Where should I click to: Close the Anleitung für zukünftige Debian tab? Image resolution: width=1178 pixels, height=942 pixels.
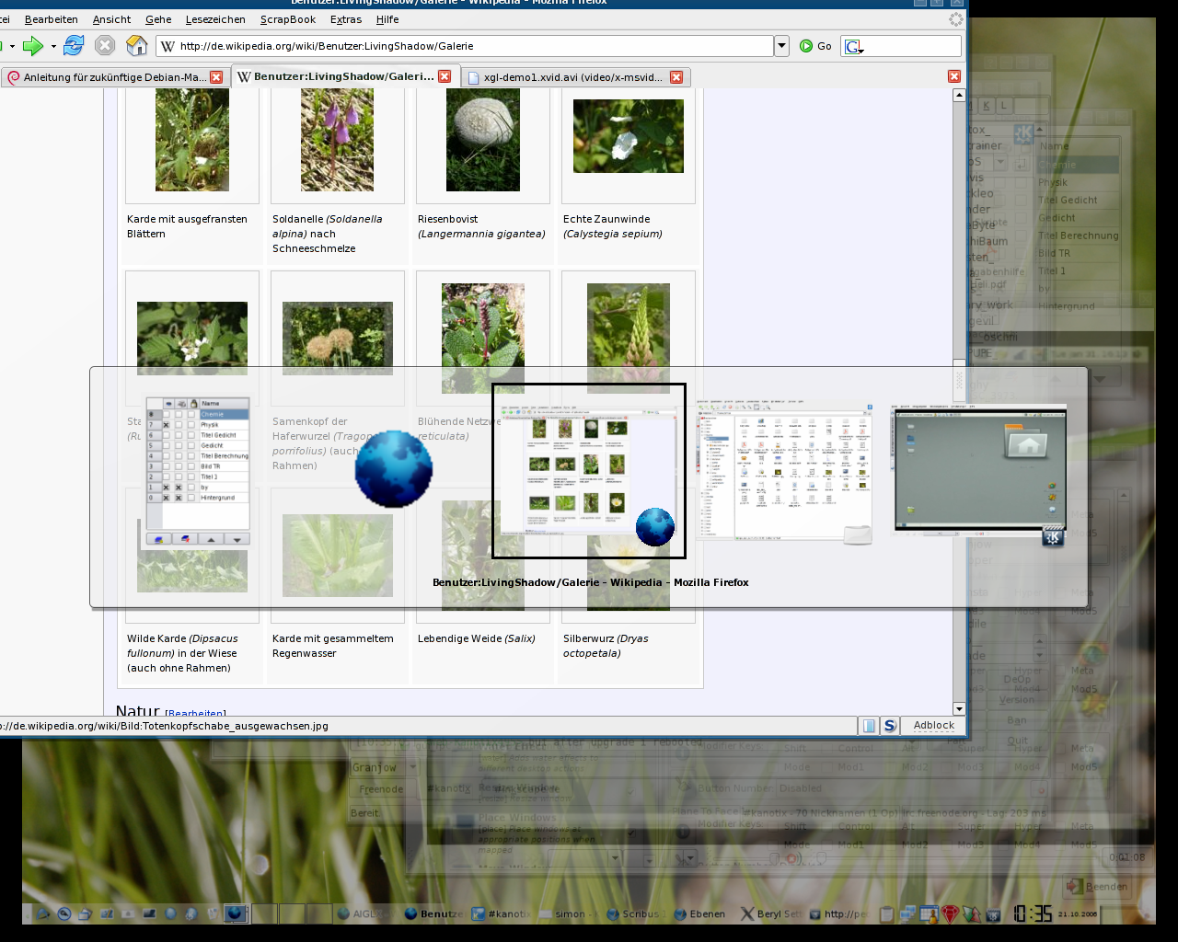tap(216, 77)
